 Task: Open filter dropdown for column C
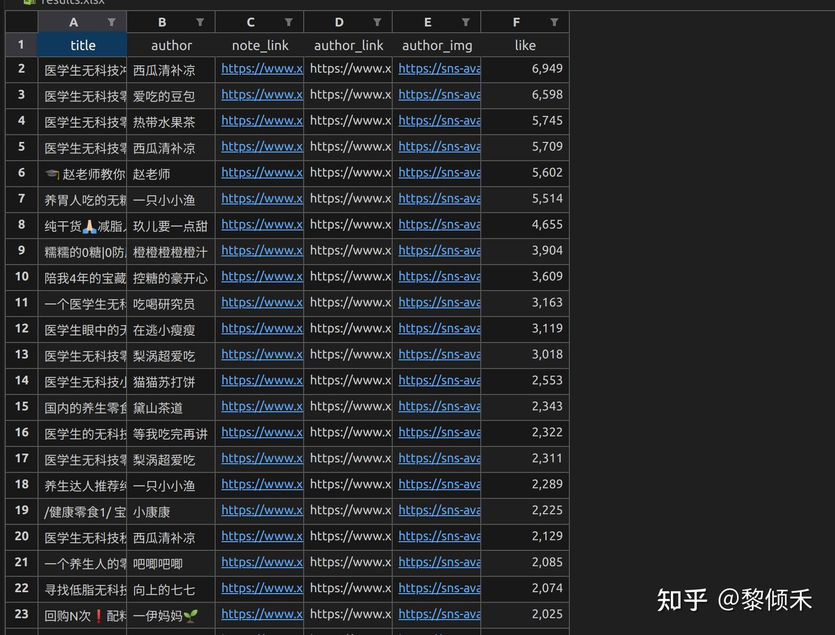(289, 22)
